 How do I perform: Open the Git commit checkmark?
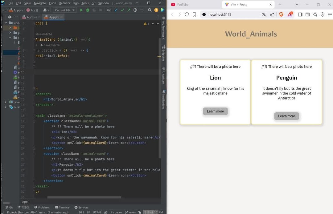122,10
